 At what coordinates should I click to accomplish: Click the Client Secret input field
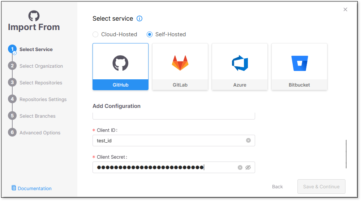tap(174, 167)
